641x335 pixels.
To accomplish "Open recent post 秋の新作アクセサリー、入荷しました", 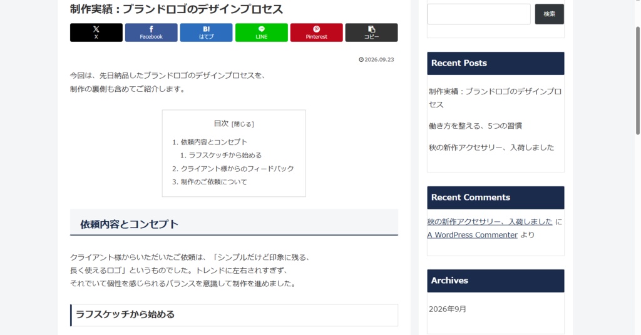I will click(491, 147).
